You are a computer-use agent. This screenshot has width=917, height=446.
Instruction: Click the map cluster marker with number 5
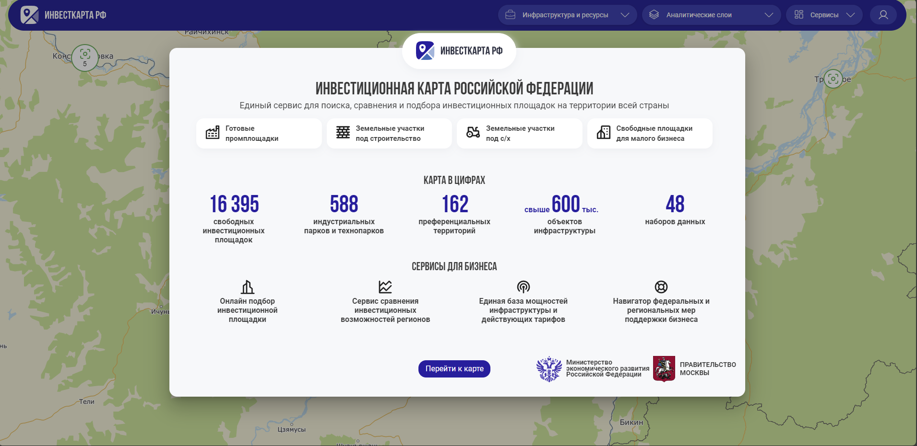(85, 58)
